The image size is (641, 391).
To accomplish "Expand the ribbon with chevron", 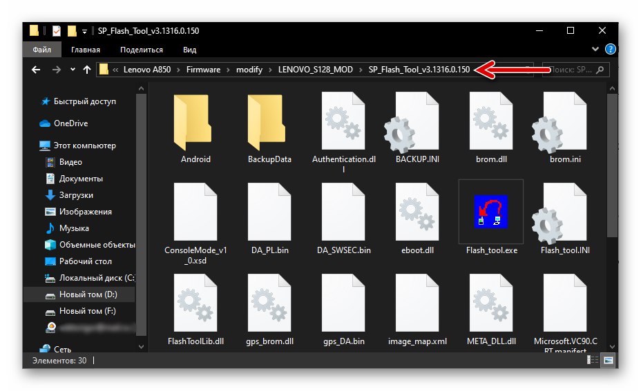I will (595, 50).
